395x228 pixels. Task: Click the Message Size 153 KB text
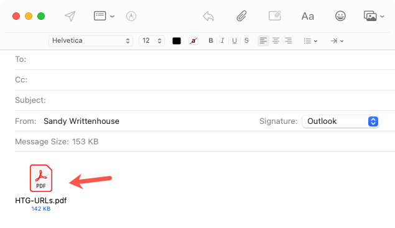coord(57,142)
